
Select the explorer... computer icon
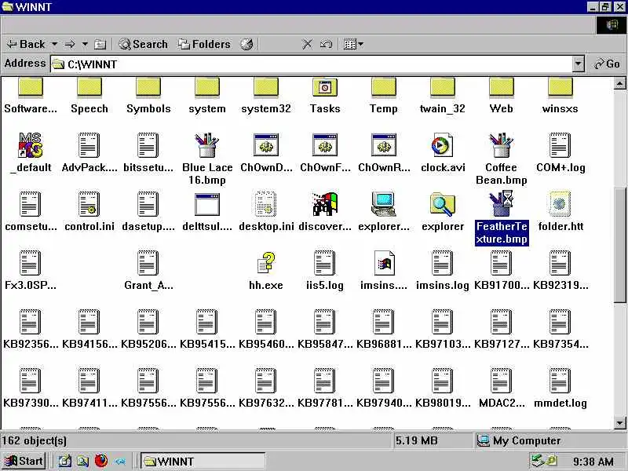click(384, 211)
